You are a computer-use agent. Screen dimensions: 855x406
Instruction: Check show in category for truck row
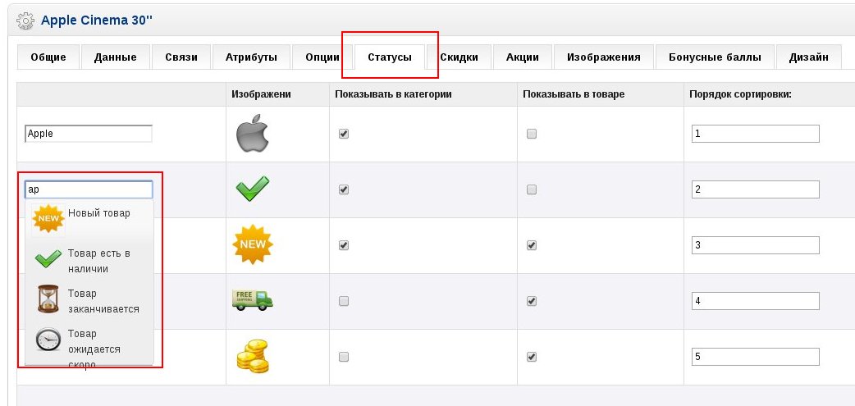point(344,301)
